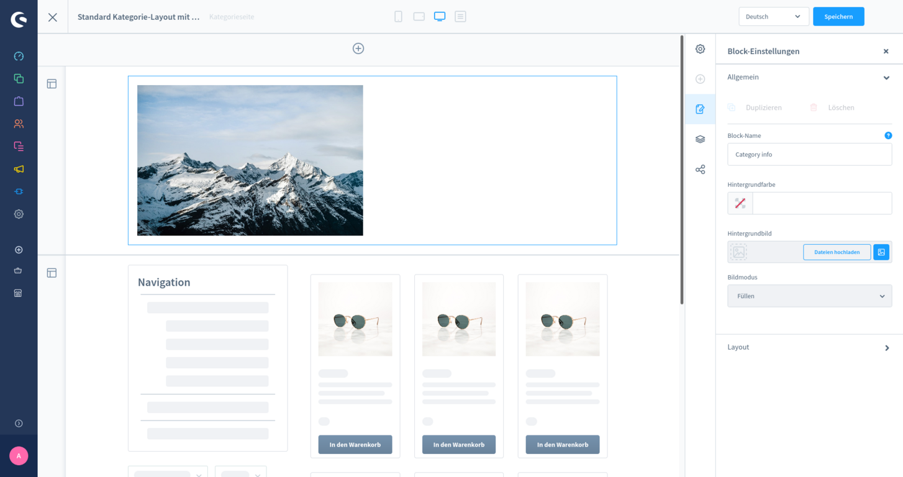
Task: Open the Settings gear in the left sidebar
Action: (19, 214)
